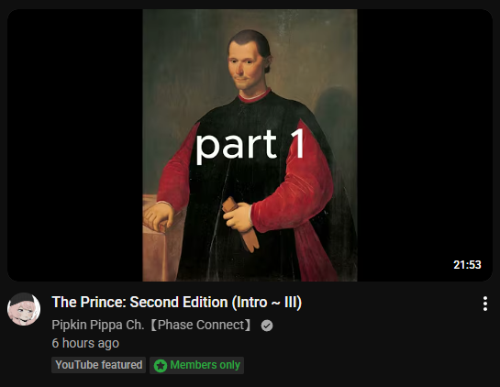
Task: Click the verified checkmark badge
Action: point(267,326)
